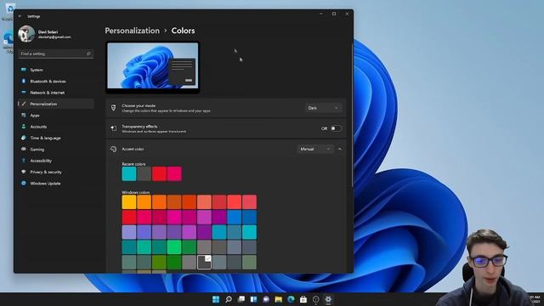The image size is (544, 306).
Task: Open taskbar Search magnifier icon
Action: coord(229,299)
